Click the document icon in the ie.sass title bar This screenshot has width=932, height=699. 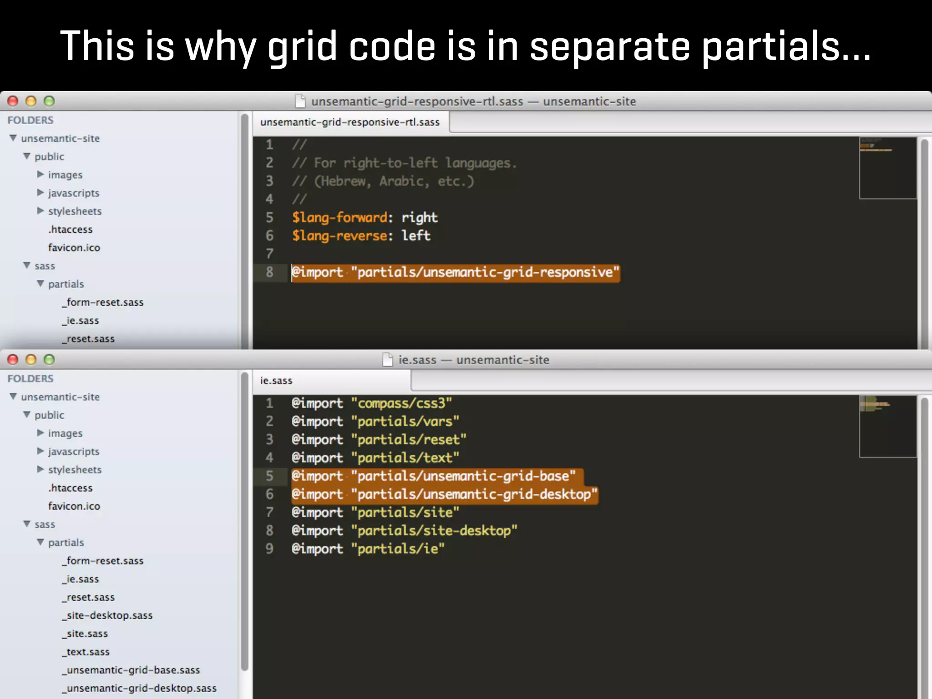(387, 360)
